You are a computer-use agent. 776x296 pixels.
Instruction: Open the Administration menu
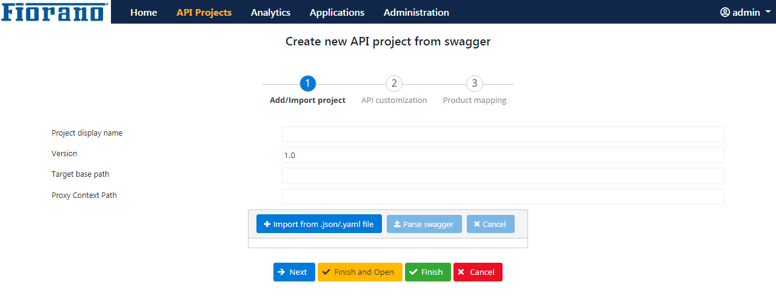(x=416, y=12)
